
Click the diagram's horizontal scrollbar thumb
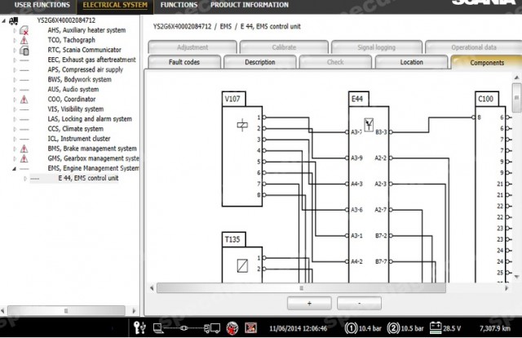point(301,288)
